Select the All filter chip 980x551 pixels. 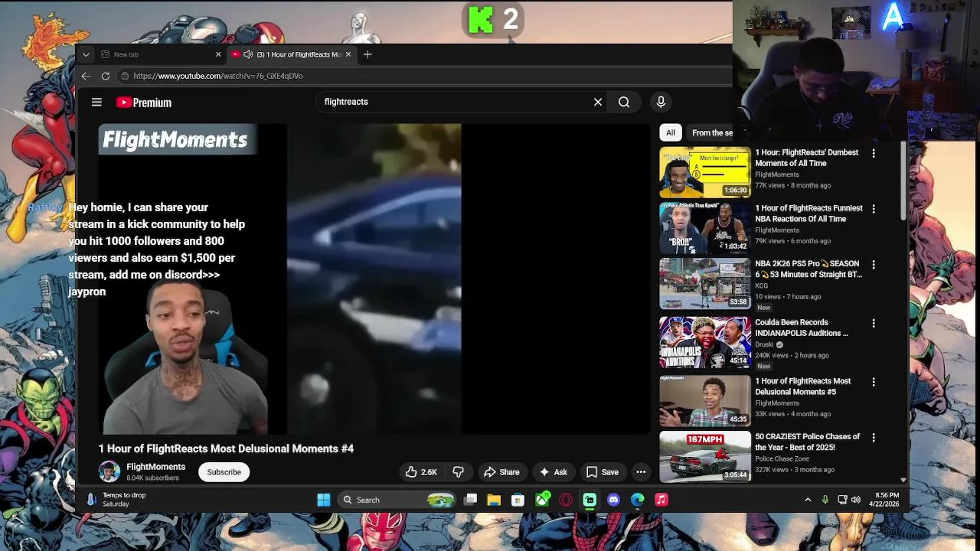[x=671, y=132]
